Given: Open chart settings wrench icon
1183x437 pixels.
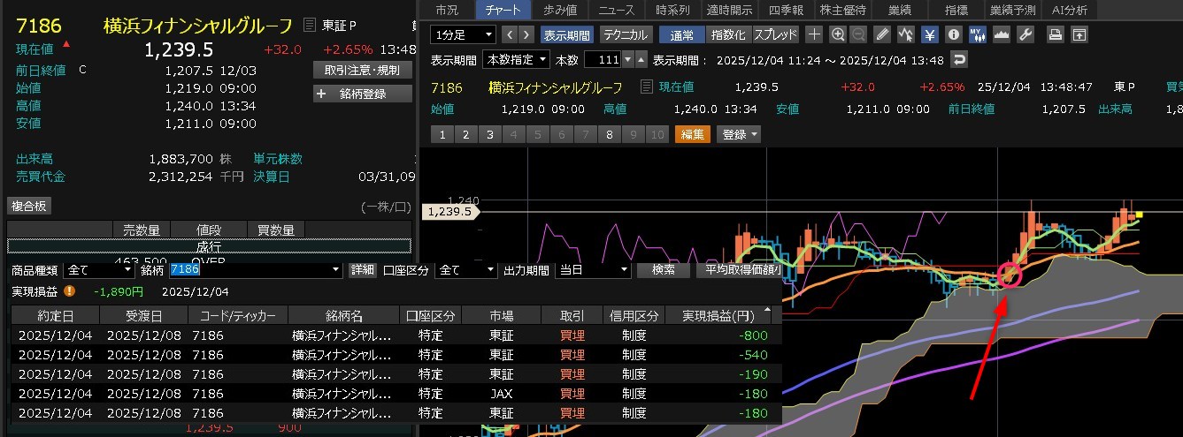Looking at the screenshot, I should point(1026,34).
